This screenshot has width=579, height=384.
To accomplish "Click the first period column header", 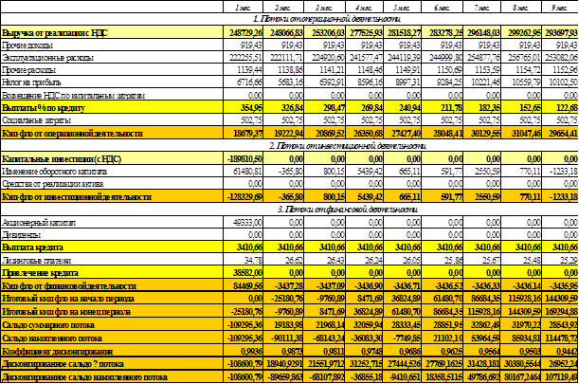I will tap(243, 7).
